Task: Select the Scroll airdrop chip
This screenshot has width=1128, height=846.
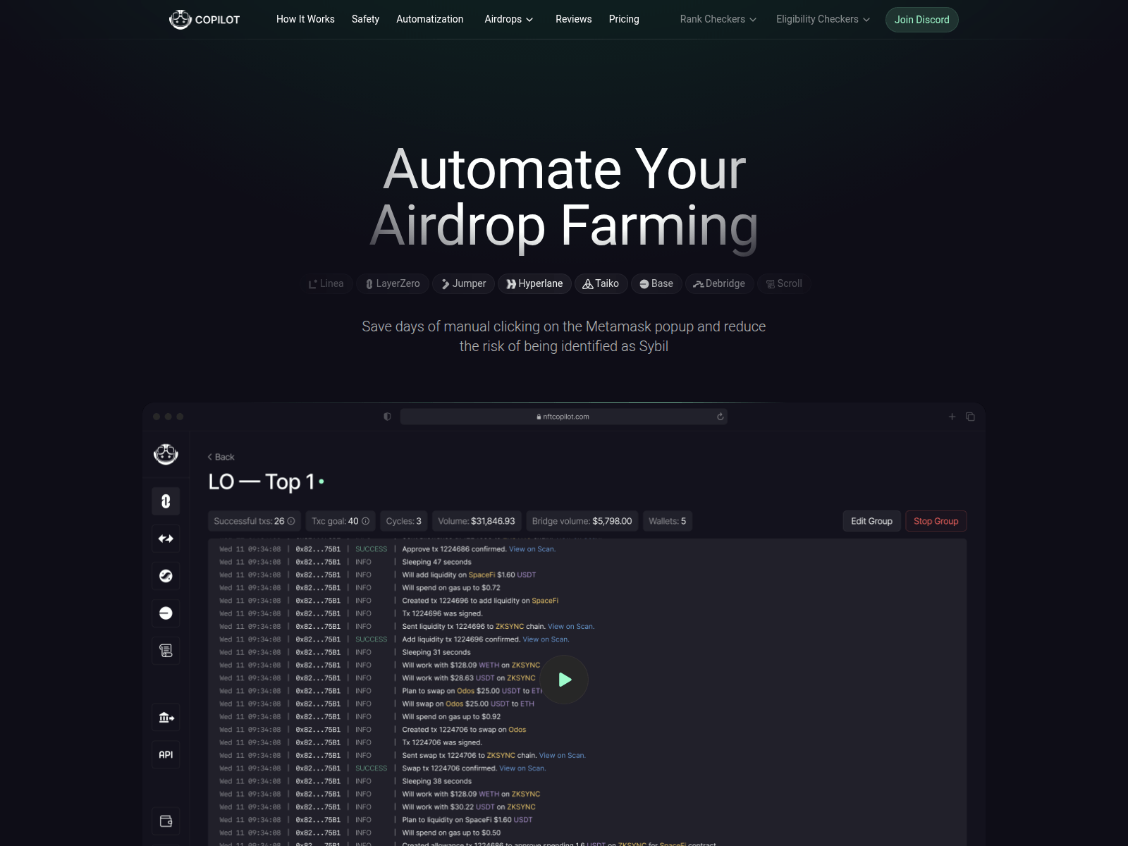Action: (x=784, y=283)
